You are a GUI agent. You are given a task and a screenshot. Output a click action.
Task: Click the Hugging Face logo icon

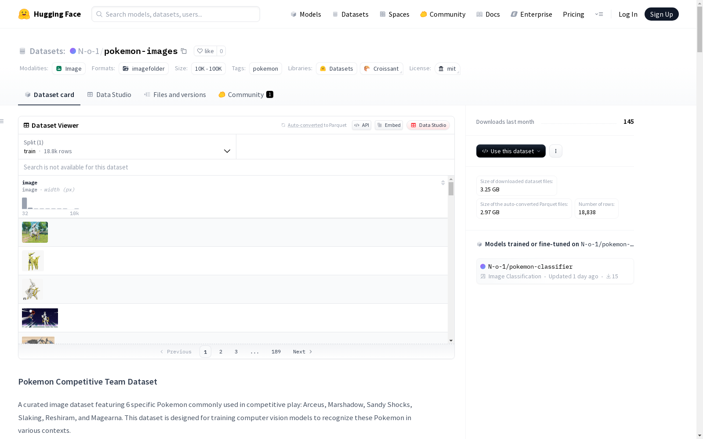pos(24,14)
